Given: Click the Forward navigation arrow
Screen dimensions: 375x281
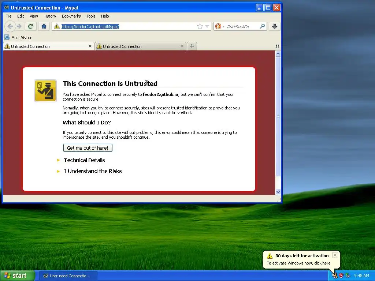Looking at the screenshot, I should 19,26.
